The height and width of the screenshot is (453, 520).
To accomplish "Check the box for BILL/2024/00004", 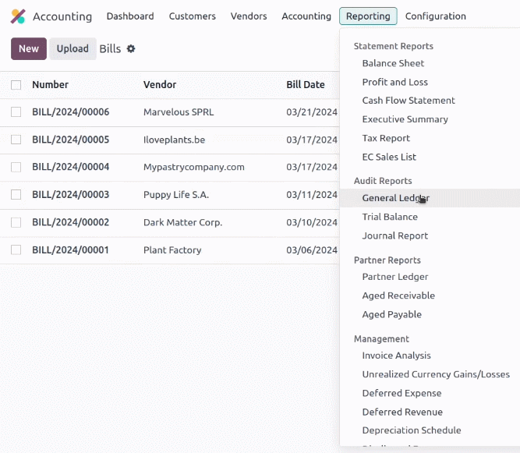I will (16, 167).
